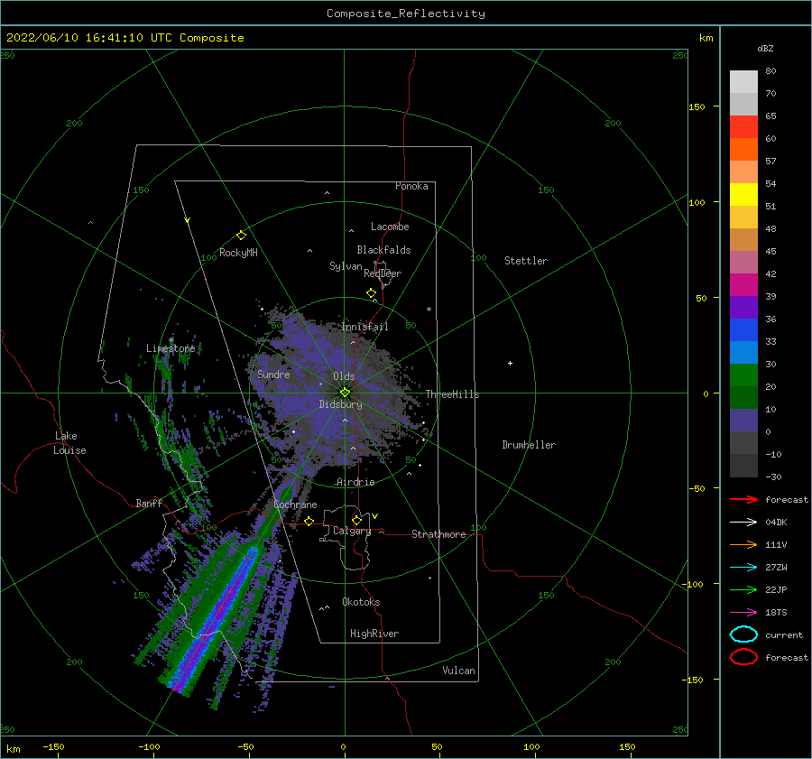Click the red forecast ellipse icon
The width and height of the screenshot is (812, 759).
pyautogui.click(x=743, y=657)
